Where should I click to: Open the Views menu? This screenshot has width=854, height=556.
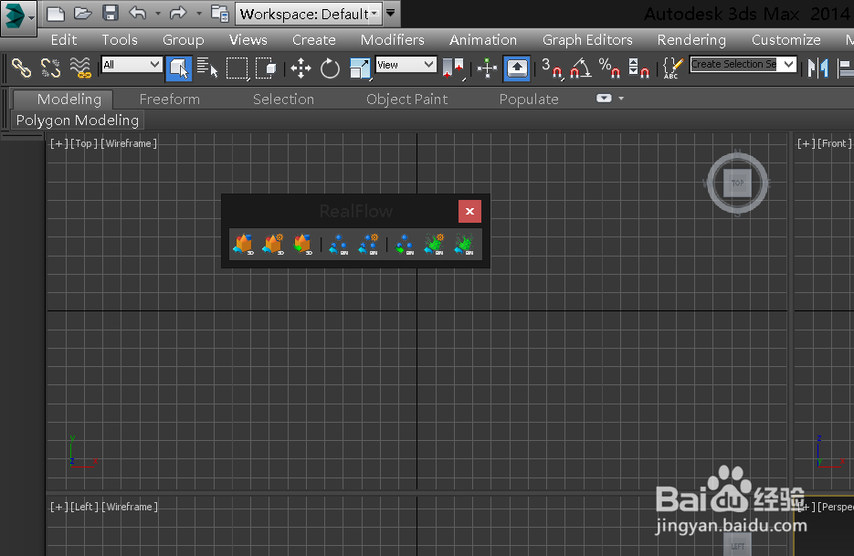pos(248,40)
